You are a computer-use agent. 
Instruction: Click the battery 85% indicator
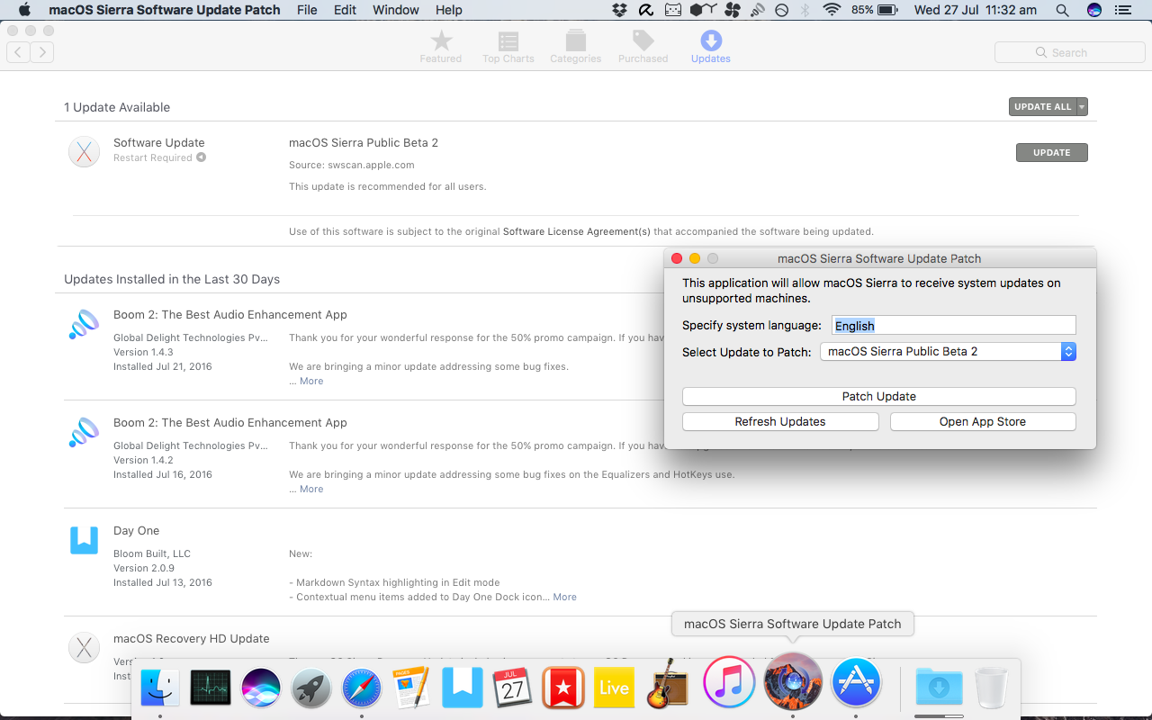[874, 10]
